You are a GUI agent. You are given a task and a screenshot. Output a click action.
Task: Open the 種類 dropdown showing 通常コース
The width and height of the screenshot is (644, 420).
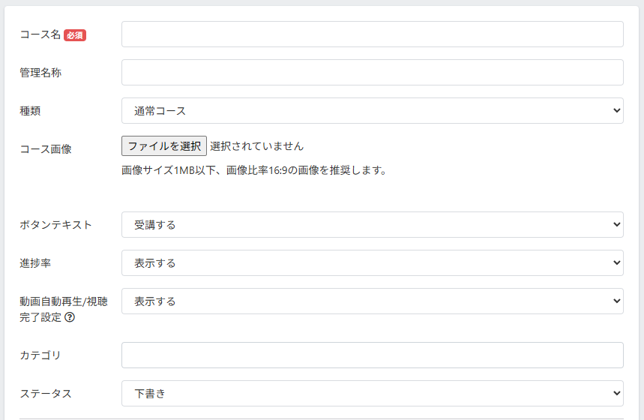372,111
